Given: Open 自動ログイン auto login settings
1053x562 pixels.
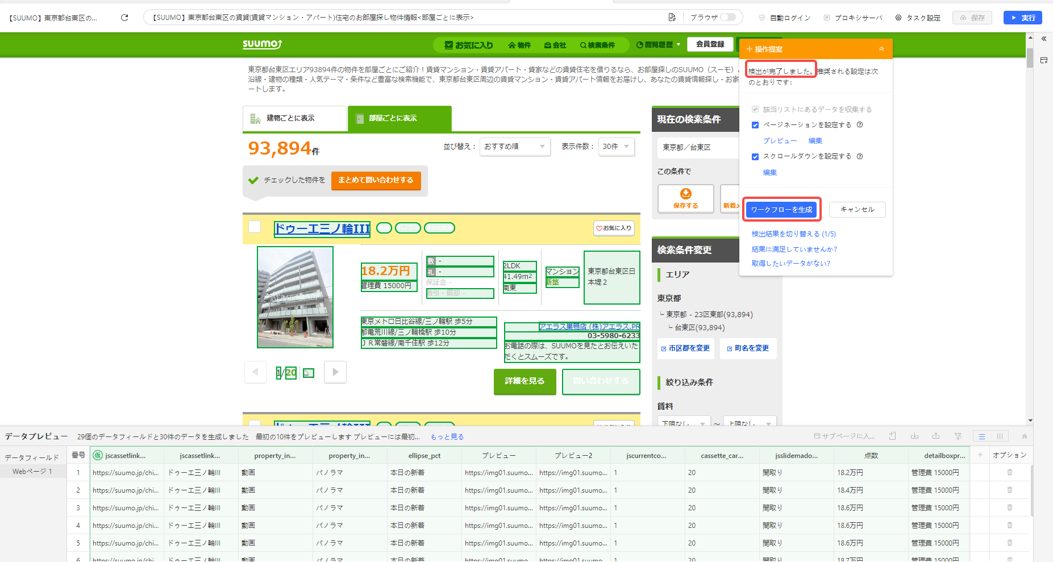Looking at the screenshot, I should coord(785,18).
